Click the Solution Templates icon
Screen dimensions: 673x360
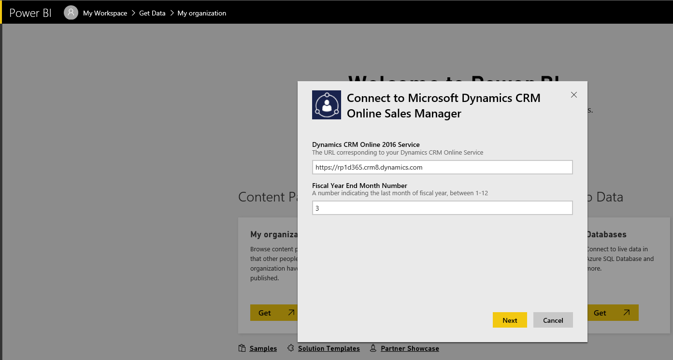click(x=290, y=348)
